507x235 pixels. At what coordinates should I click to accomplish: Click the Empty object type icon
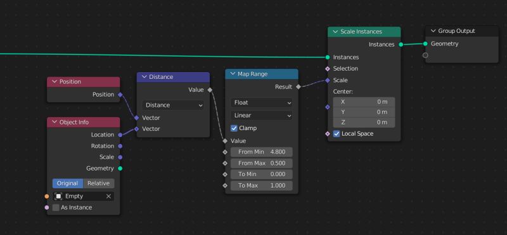(58, 196)
